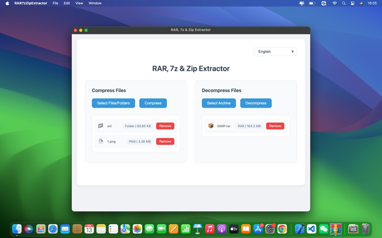Screen dimensions: 382x238
Task: Open the View menu
Action: [x=79, y=3]
